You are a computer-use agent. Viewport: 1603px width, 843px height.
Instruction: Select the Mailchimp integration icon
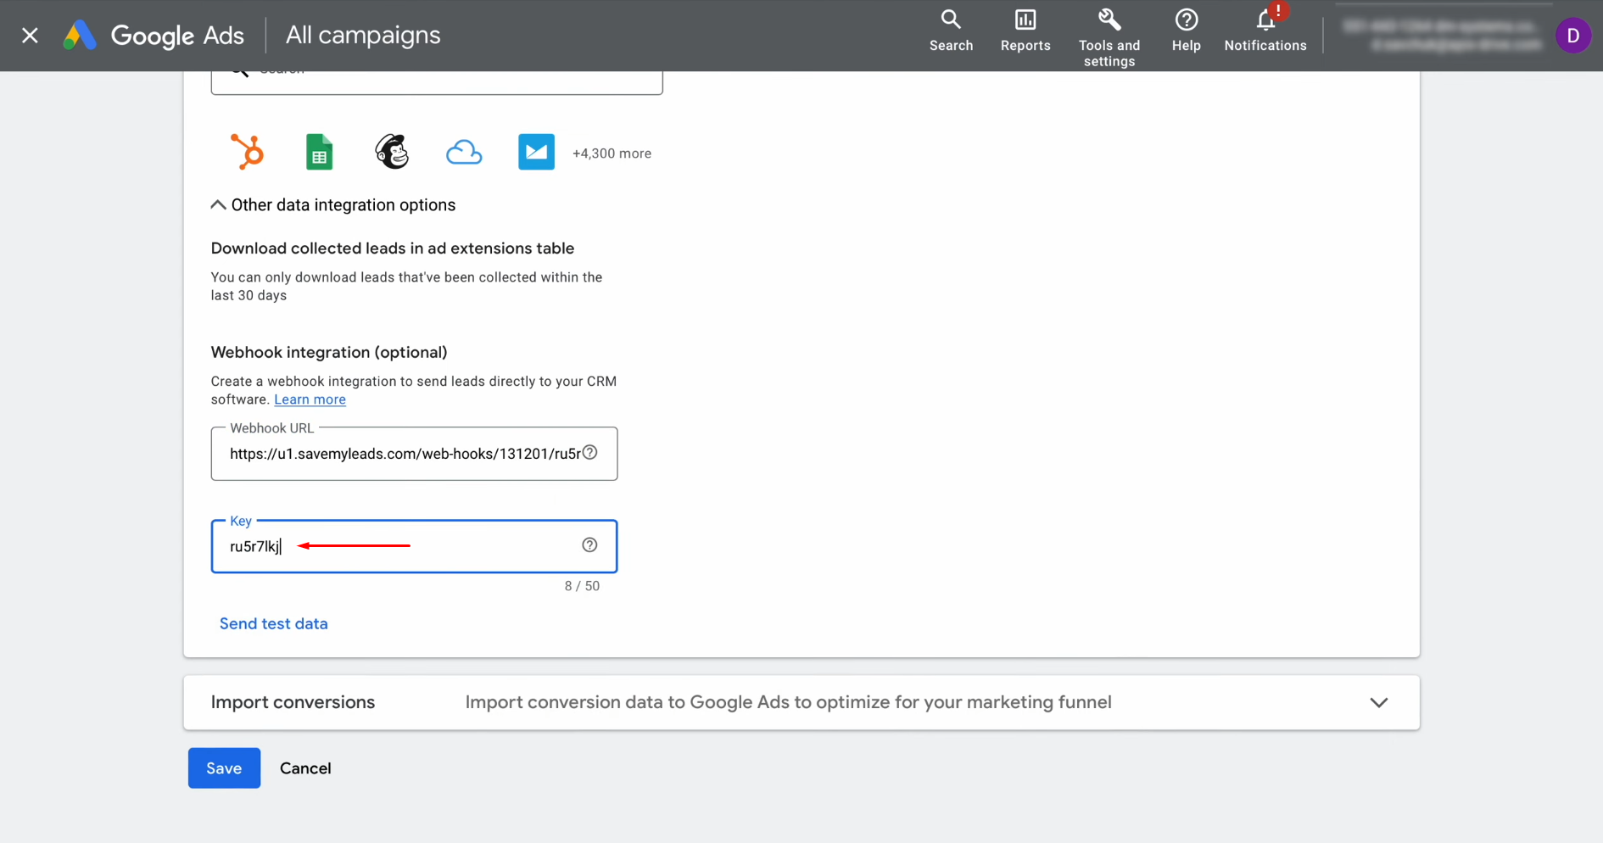coord(392,153)
